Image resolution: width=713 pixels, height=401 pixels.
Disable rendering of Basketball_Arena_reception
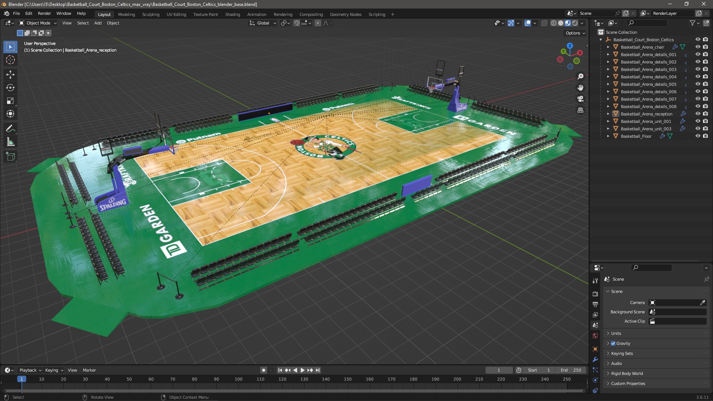705,114
